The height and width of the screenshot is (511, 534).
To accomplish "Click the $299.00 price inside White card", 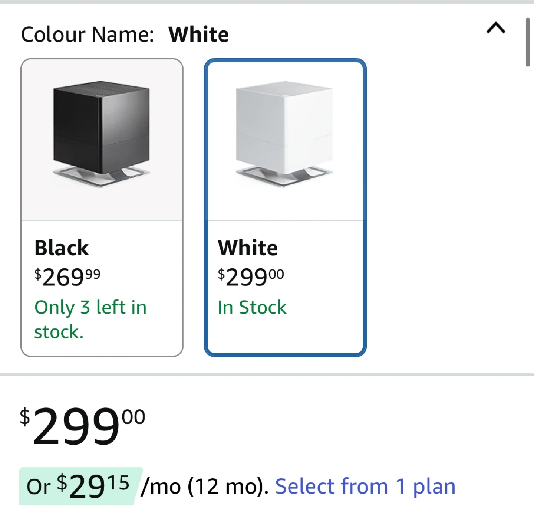I will click(251, 277).
